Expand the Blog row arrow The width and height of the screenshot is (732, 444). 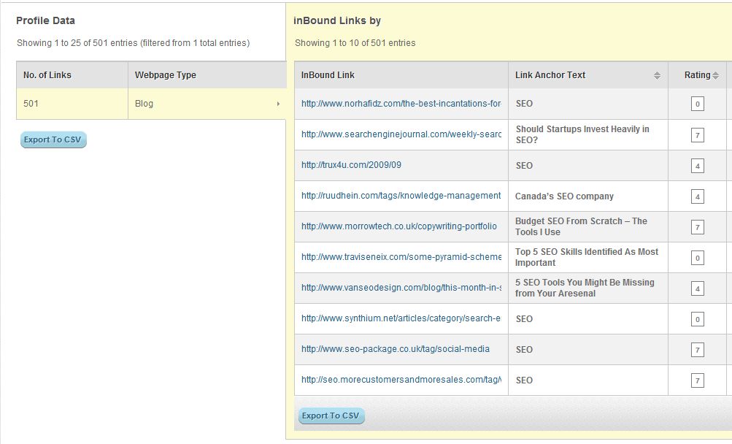[278, 104]
